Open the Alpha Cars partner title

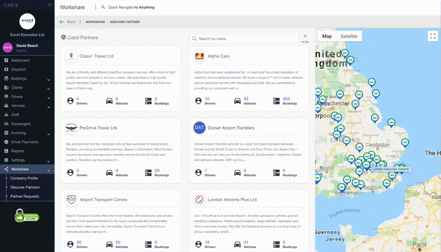coord(218,56)
